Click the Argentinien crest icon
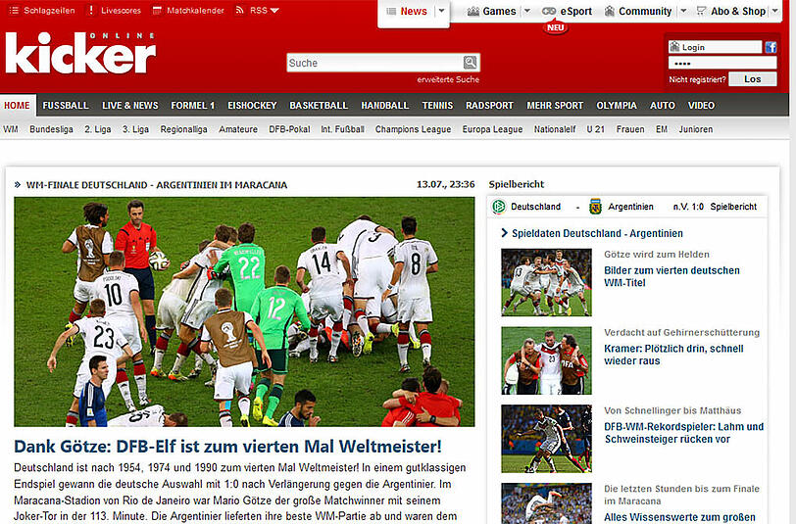796x524 pixels. click(x=595, y=207)
